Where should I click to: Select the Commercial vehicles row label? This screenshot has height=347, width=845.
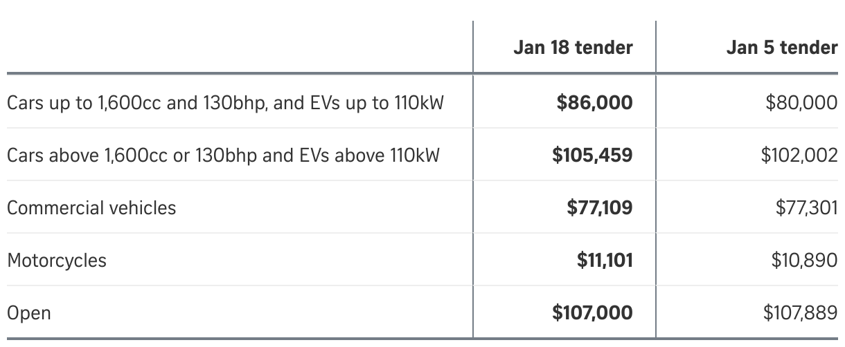click(91, 207)
